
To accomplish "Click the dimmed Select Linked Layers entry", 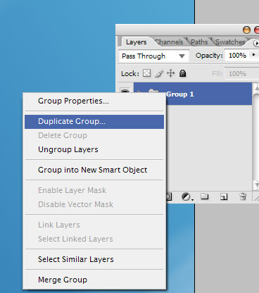I will click(x=94, y=239).
